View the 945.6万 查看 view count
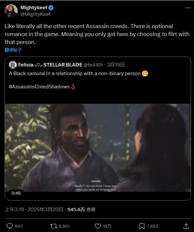Image resolution: width=194 pixels, height=232 pixels. coord(81,209)
